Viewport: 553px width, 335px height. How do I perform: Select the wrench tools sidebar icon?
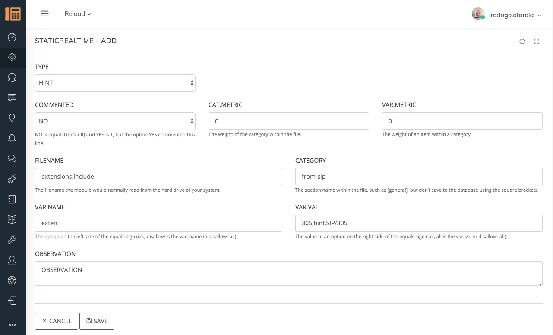coord(12,240)
